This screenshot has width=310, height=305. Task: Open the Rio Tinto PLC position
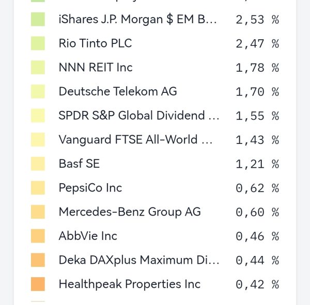96,43
